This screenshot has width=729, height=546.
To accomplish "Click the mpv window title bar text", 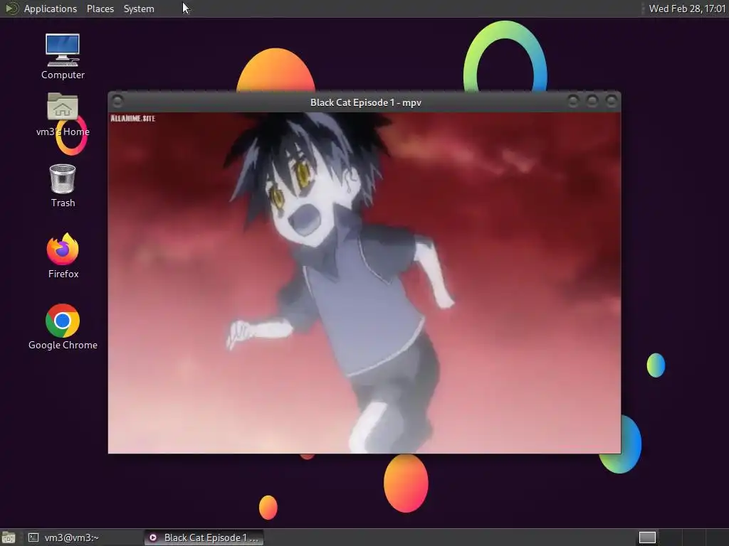I will point(365,102).
